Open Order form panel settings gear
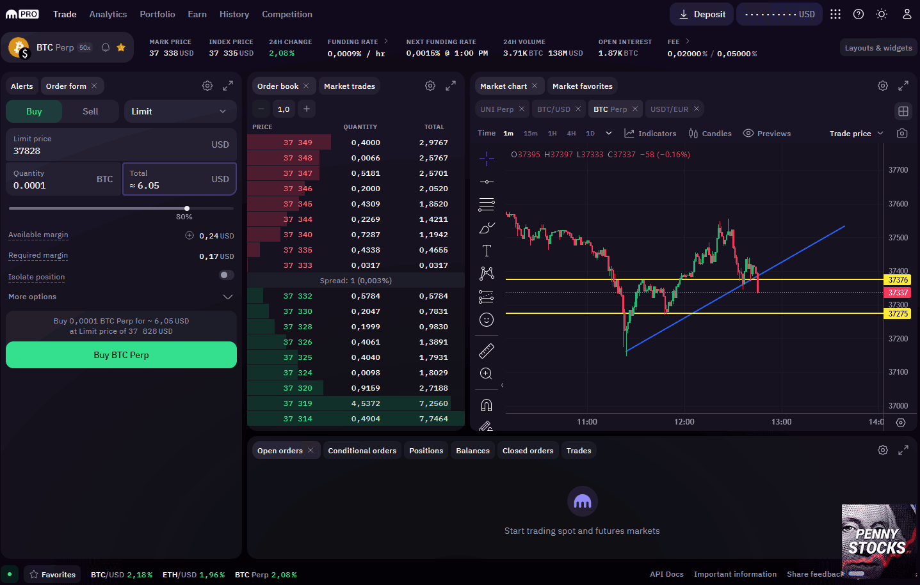 (x=207, y=86)
